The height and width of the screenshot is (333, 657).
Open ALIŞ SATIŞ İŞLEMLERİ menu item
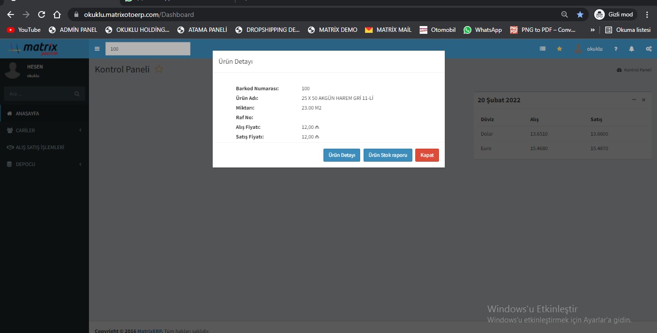[x=40, y=147]
